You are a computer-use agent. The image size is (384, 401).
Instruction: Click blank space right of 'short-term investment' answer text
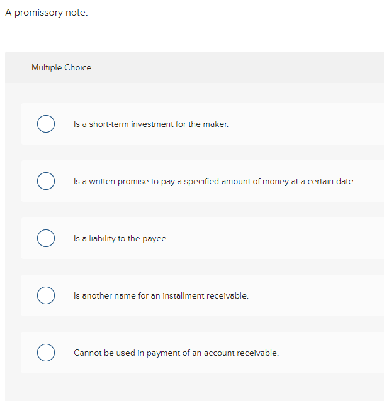tap(302, 124)
